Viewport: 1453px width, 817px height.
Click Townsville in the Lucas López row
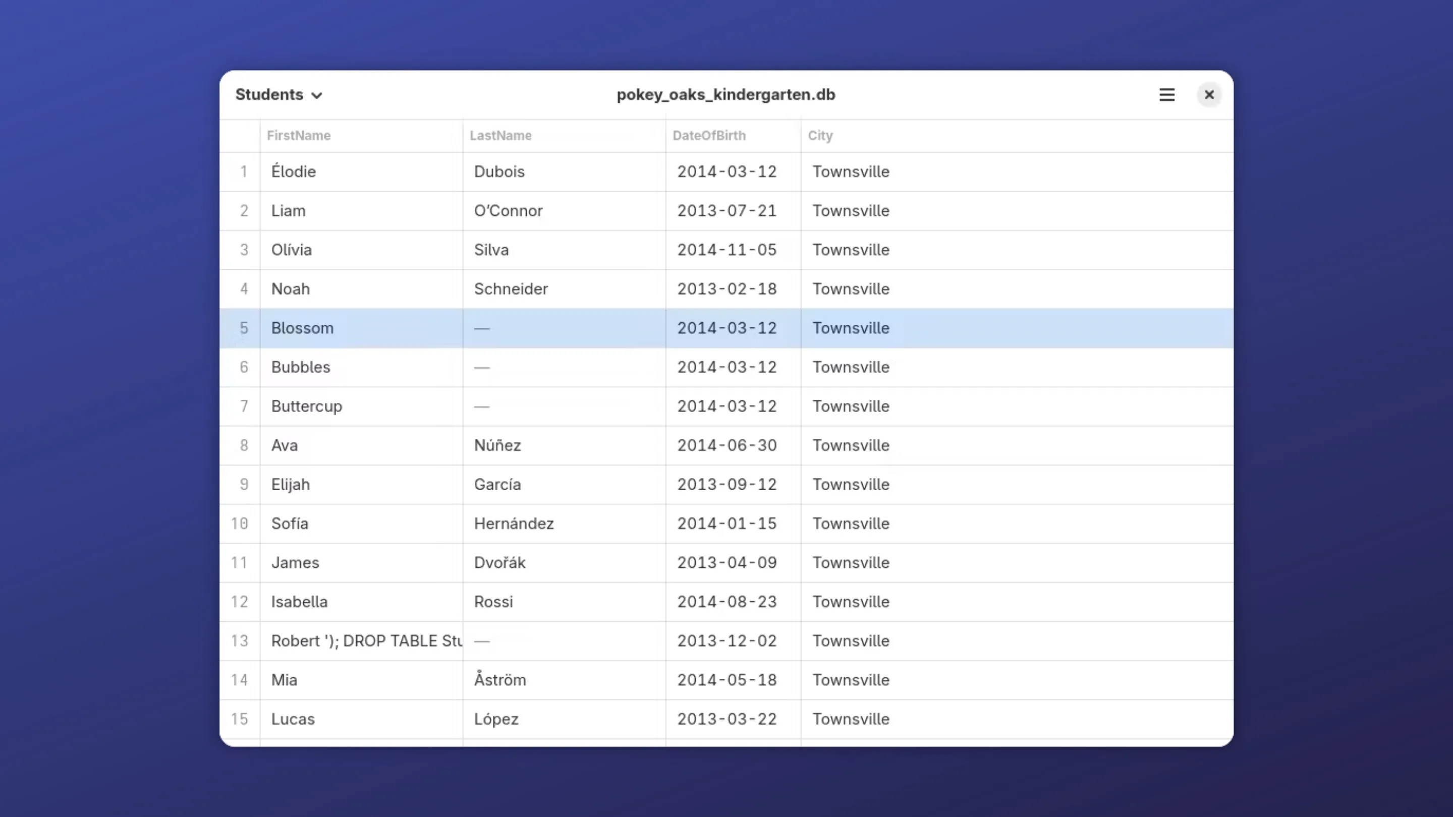(x=851, y=719)
